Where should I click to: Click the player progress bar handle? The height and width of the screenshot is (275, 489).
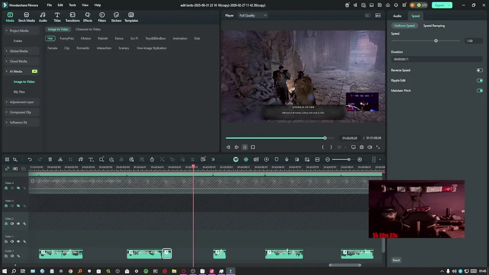tap(325, 138)
